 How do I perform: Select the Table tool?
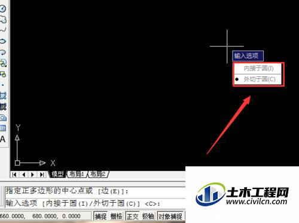[3, 128]
